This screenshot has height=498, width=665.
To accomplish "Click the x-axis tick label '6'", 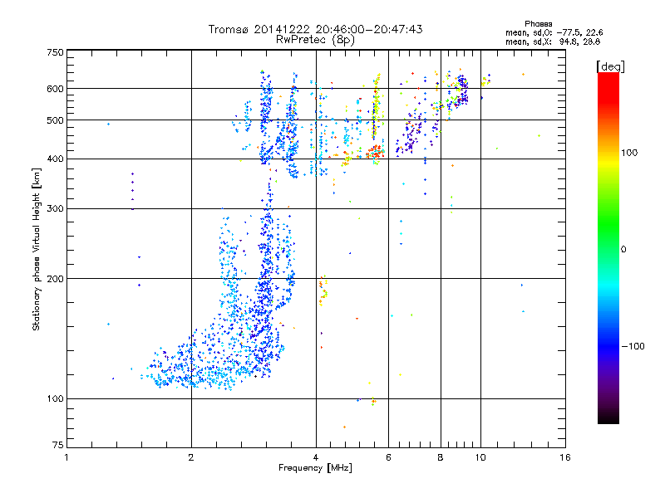I will [x=388, y=457].
